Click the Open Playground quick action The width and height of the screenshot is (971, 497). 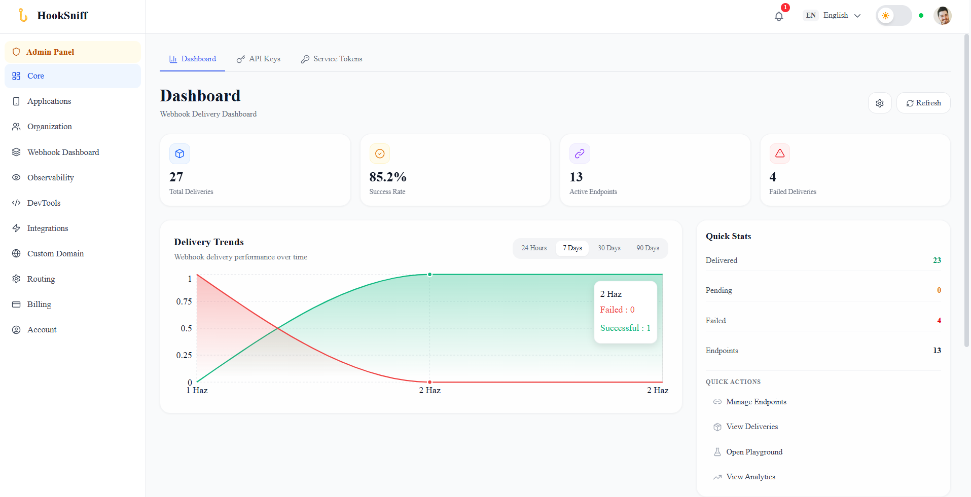point(823,452)
